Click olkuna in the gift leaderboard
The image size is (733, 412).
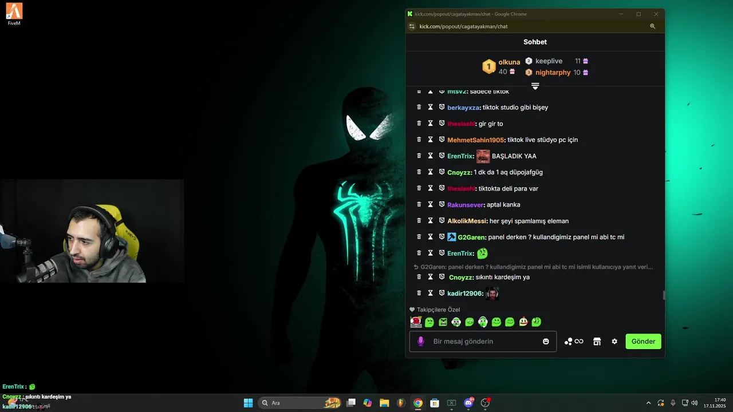(509, 62)
